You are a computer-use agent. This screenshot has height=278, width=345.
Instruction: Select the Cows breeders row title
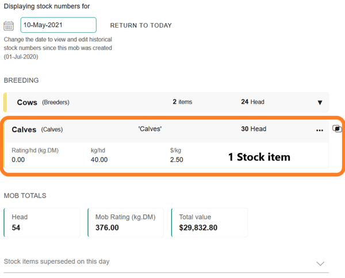tap(27, 102)
